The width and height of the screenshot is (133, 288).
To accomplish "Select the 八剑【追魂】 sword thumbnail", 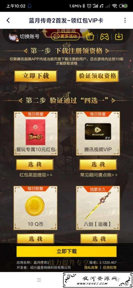I will point(98,206).
